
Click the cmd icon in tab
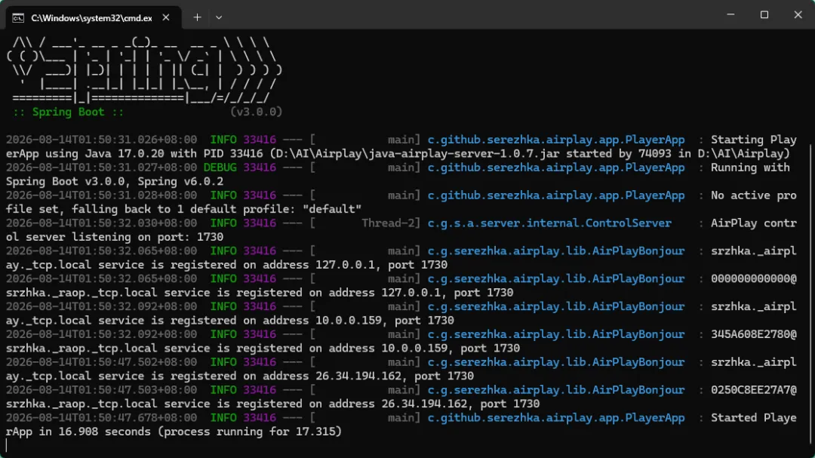[18, 18]
